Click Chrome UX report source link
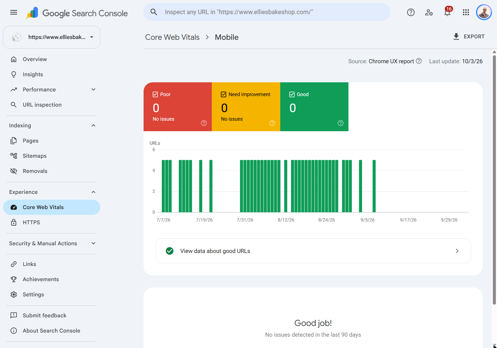This screenshot has width=497, height=348. click(391, 61)
